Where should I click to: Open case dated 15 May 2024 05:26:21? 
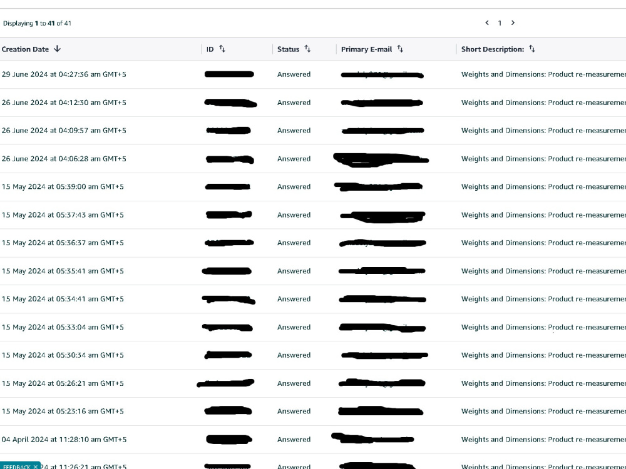[x=63, y=384]
